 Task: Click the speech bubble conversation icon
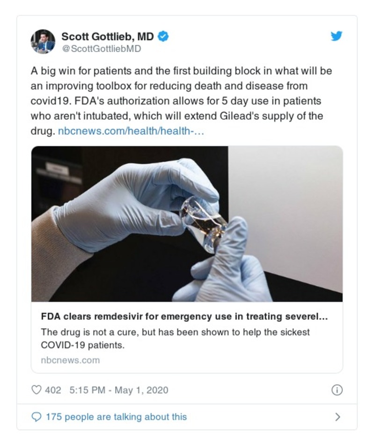(36, 417)
